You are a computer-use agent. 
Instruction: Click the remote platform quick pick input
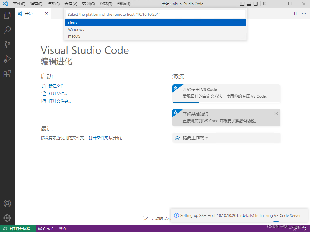155,14
